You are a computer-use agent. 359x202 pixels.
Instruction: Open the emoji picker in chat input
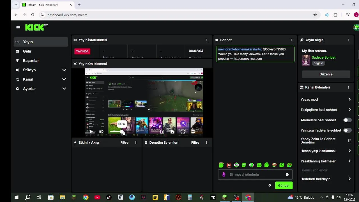tap(287, 175)
